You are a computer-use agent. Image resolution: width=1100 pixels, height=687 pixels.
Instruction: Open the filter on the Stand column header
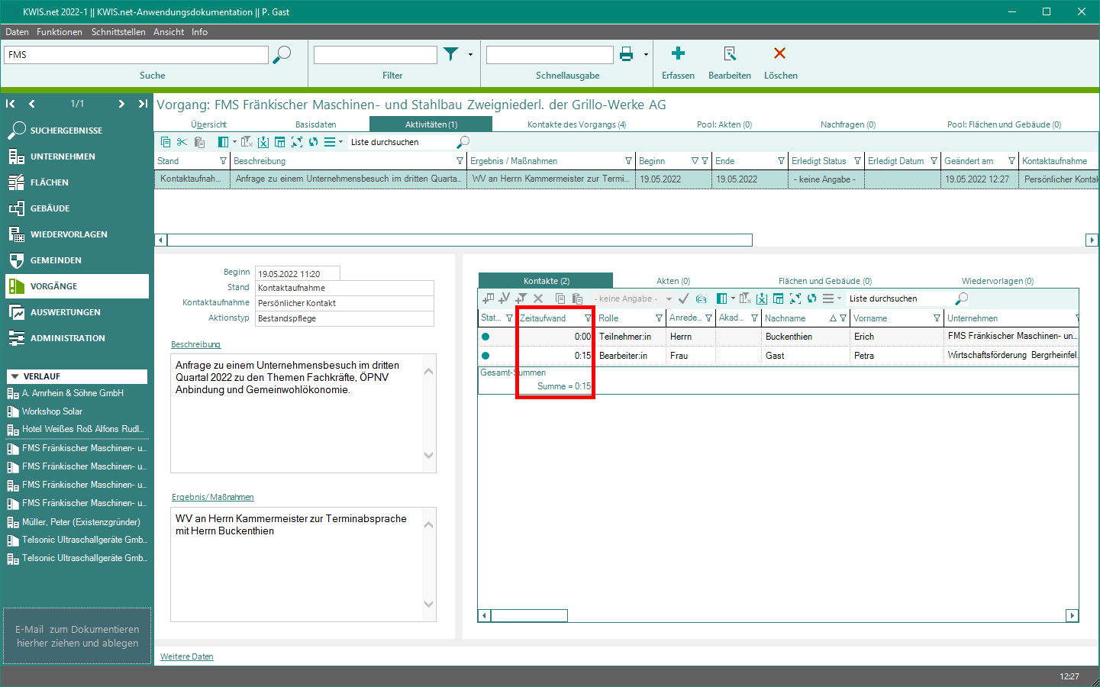point(223,161)
